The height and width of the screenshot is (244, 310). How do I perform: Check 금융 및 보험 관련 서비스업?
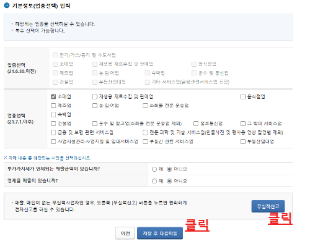53,132
